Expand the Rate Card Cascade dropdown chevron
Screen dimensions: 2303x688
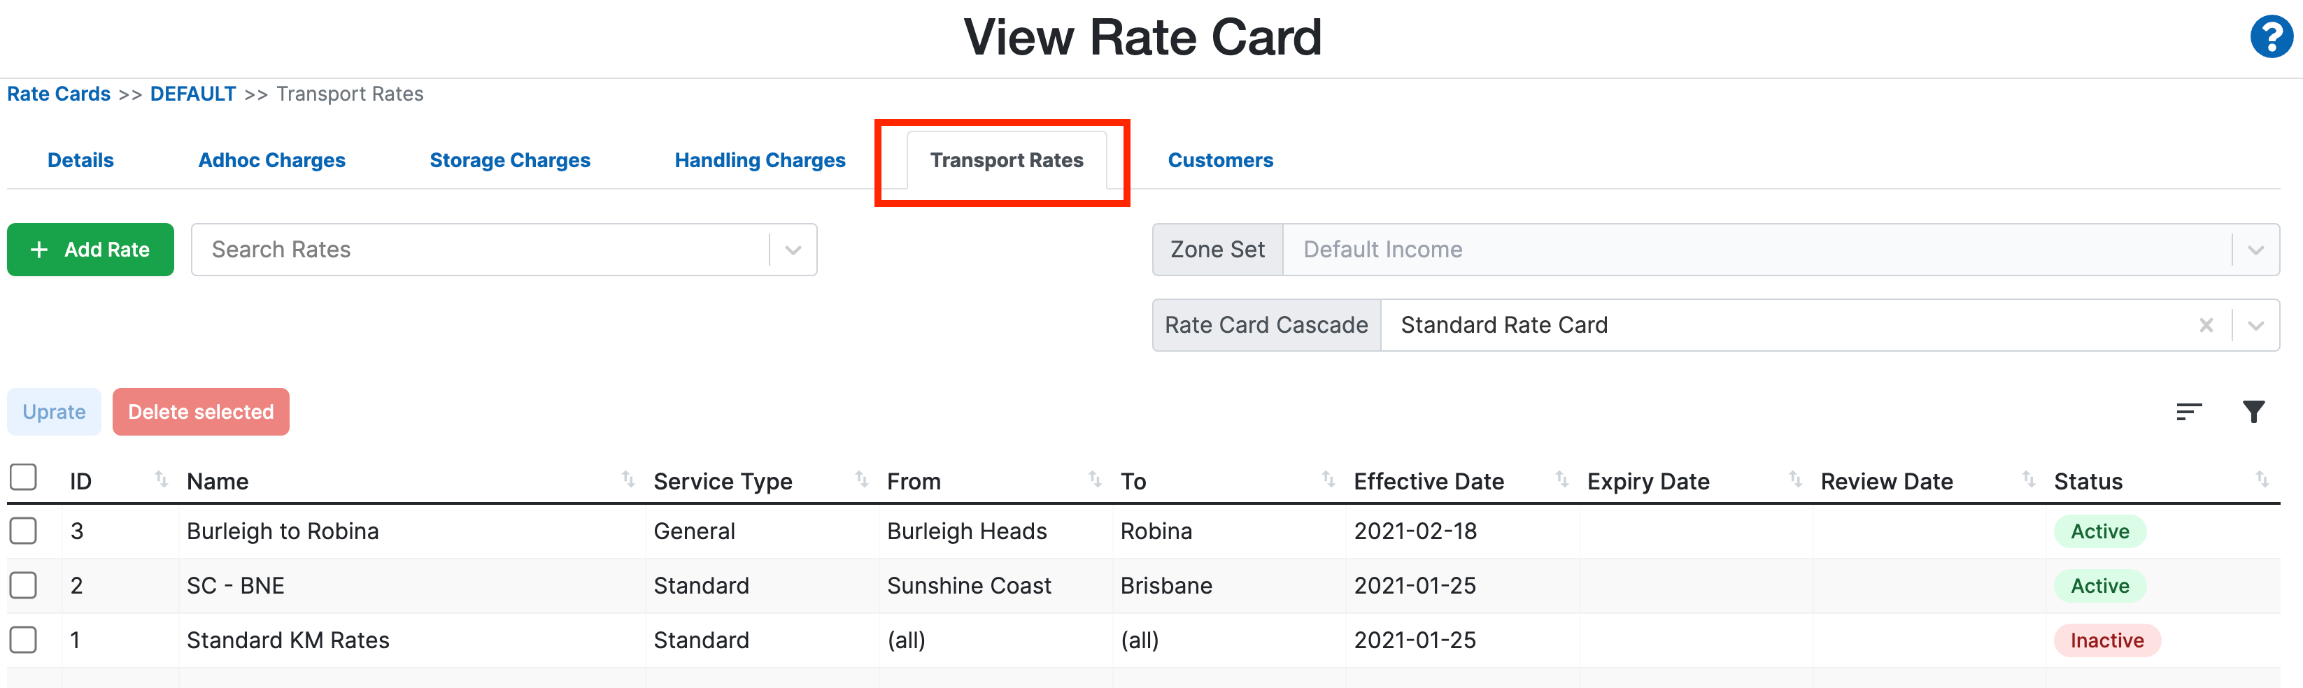2255,325
